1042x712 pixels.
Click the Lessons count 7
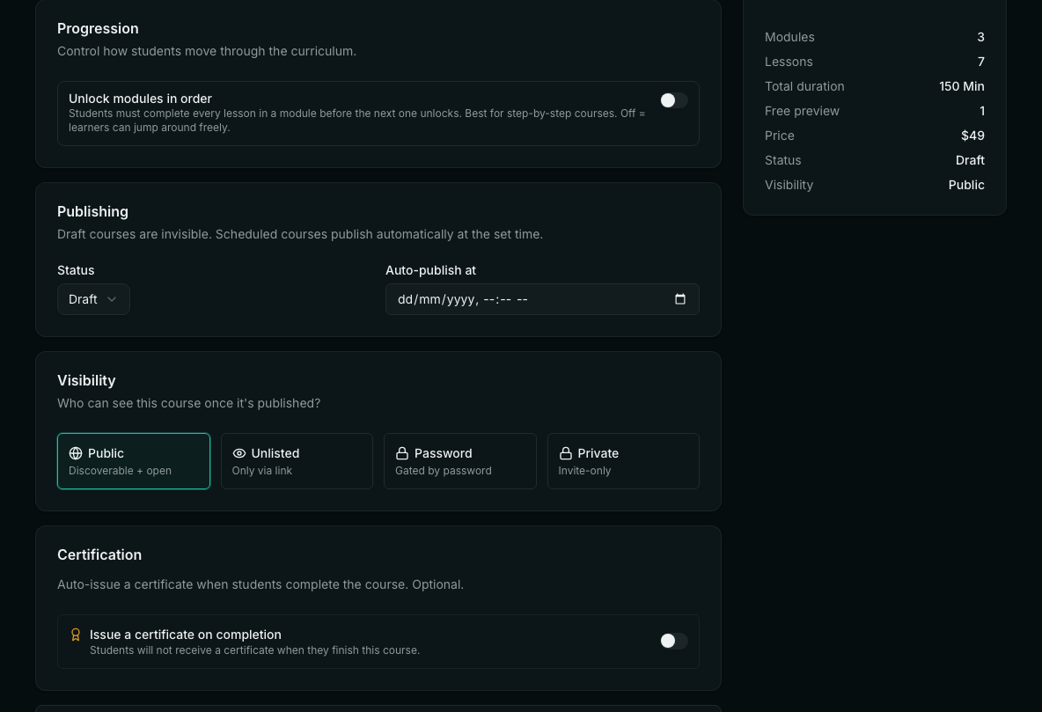[981, 62]
